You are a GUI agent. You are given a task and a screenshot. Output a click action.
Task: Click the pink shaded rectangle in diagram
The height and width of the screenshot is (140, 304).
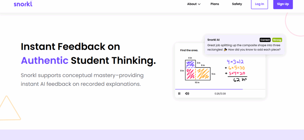[189, 74]
